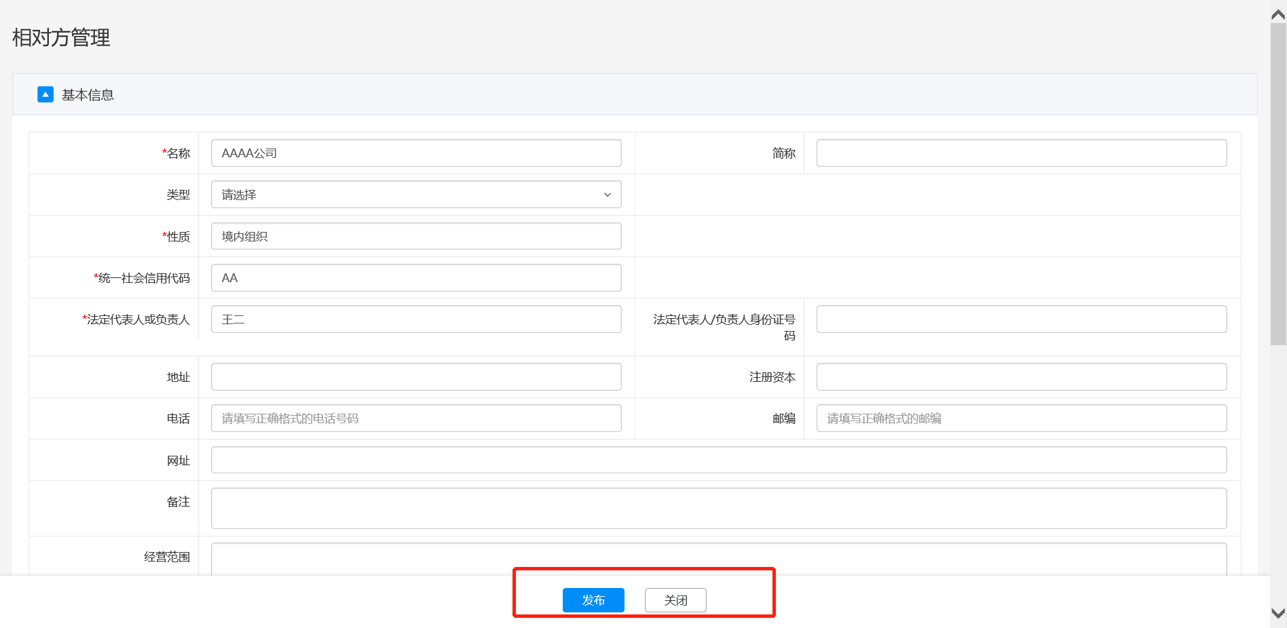Click the 网址 website input field
Screen dimensions: 1287x628
coord(718,460)
